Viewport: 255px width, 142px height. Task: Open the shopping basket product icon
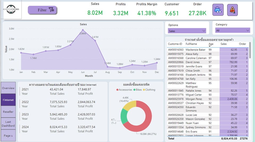tap(218, 10)
